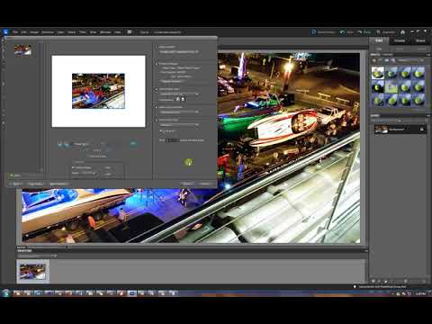Click the Cancel button in dialog

pos(205,184)
